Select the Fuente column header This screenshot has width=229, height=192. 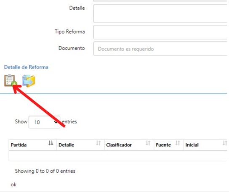click(169, 145)
